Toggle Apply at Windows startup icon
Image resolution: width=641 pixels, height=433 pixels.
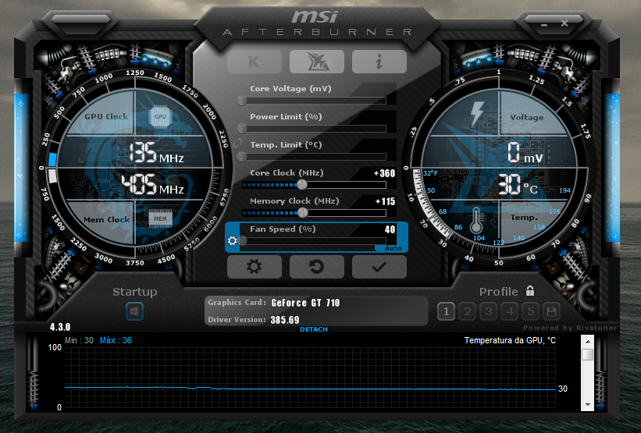pyautogui.click(x=134, y=311)
